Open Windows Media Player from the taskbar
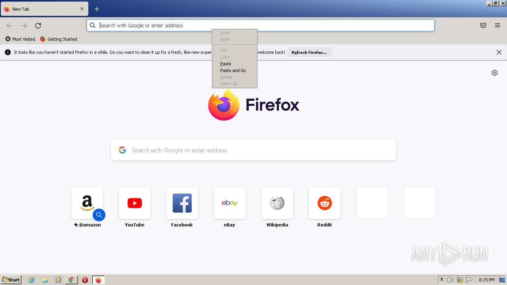507x285 pixels. coord(58,280)
